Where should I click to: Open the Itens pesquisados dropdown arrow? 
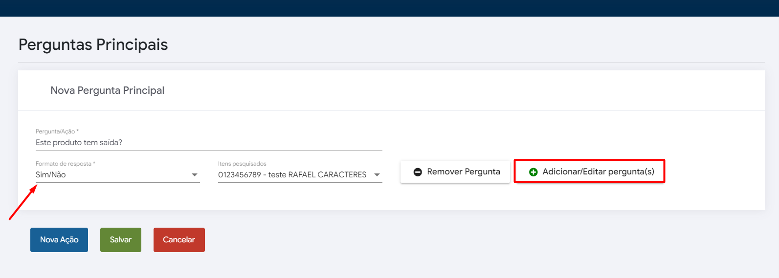(x=377, y=175)
